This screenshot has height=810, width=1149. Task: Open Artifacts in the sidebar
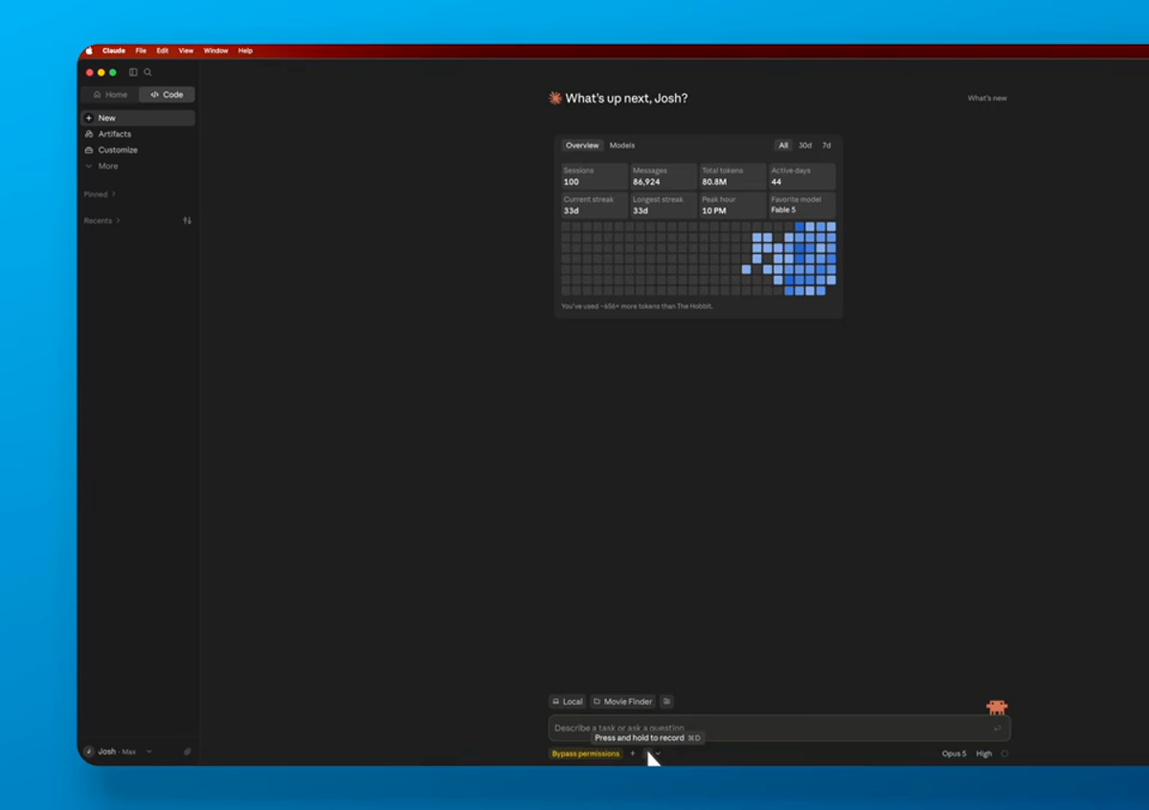[x=138, y=134]
